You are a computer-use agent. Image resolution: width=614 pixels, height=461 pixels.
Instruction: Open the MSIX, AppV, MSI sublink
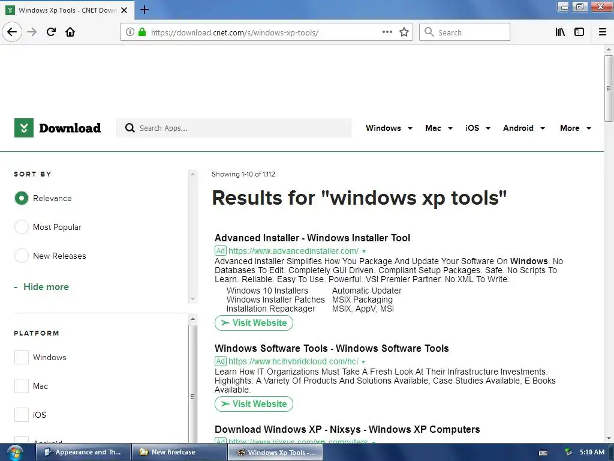click(x=363, y=309)
